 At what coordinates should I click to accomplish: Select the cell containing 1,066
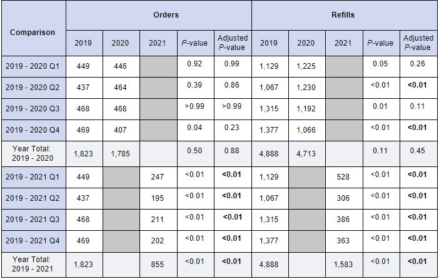(306, 130)
